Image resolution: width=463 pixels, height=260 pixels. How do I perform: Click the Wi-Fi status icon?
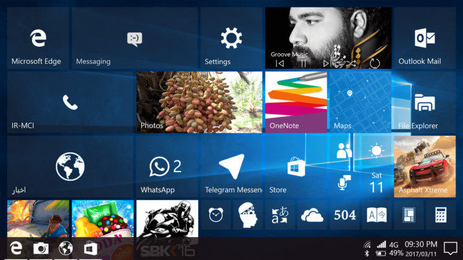[367, 244]
